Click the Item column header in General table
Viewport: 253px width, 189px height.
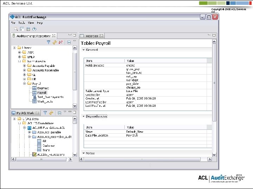(104, 61)
